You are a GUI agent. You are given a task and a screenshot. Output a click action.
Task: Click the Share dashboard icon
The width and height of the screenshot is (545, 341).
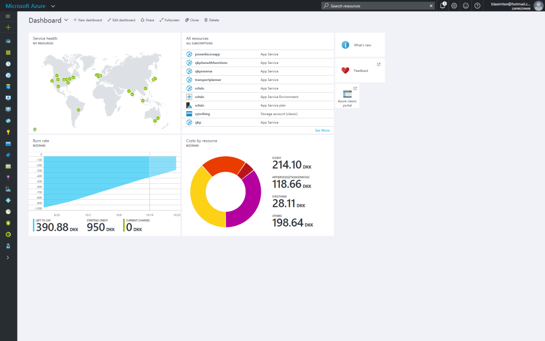pyautogui.click(x=147, y=20)
